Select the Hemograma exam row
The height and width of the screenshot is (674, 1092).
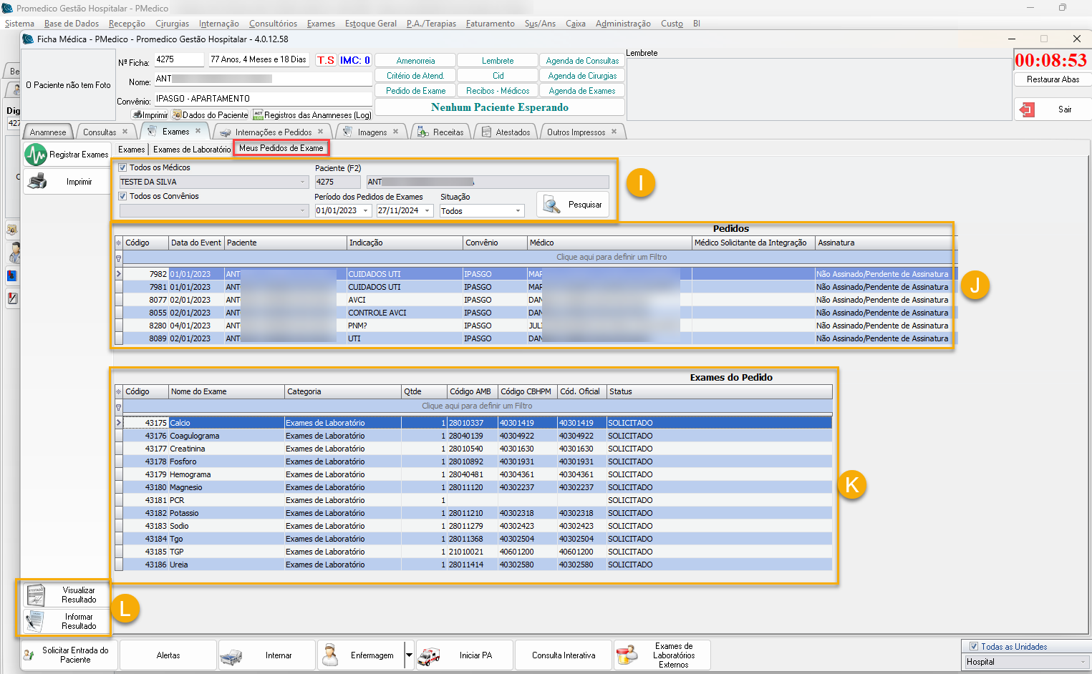point(190,474)
